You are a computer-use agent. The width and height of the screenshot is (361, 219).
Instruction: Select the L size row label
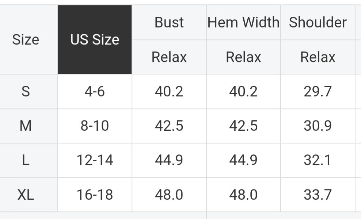click(x=26, y=160)
